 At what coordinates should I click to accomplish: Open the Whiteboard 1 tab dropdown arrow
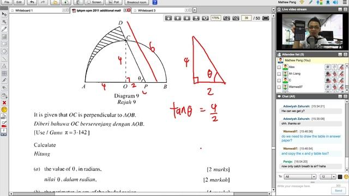coord(64,10)
